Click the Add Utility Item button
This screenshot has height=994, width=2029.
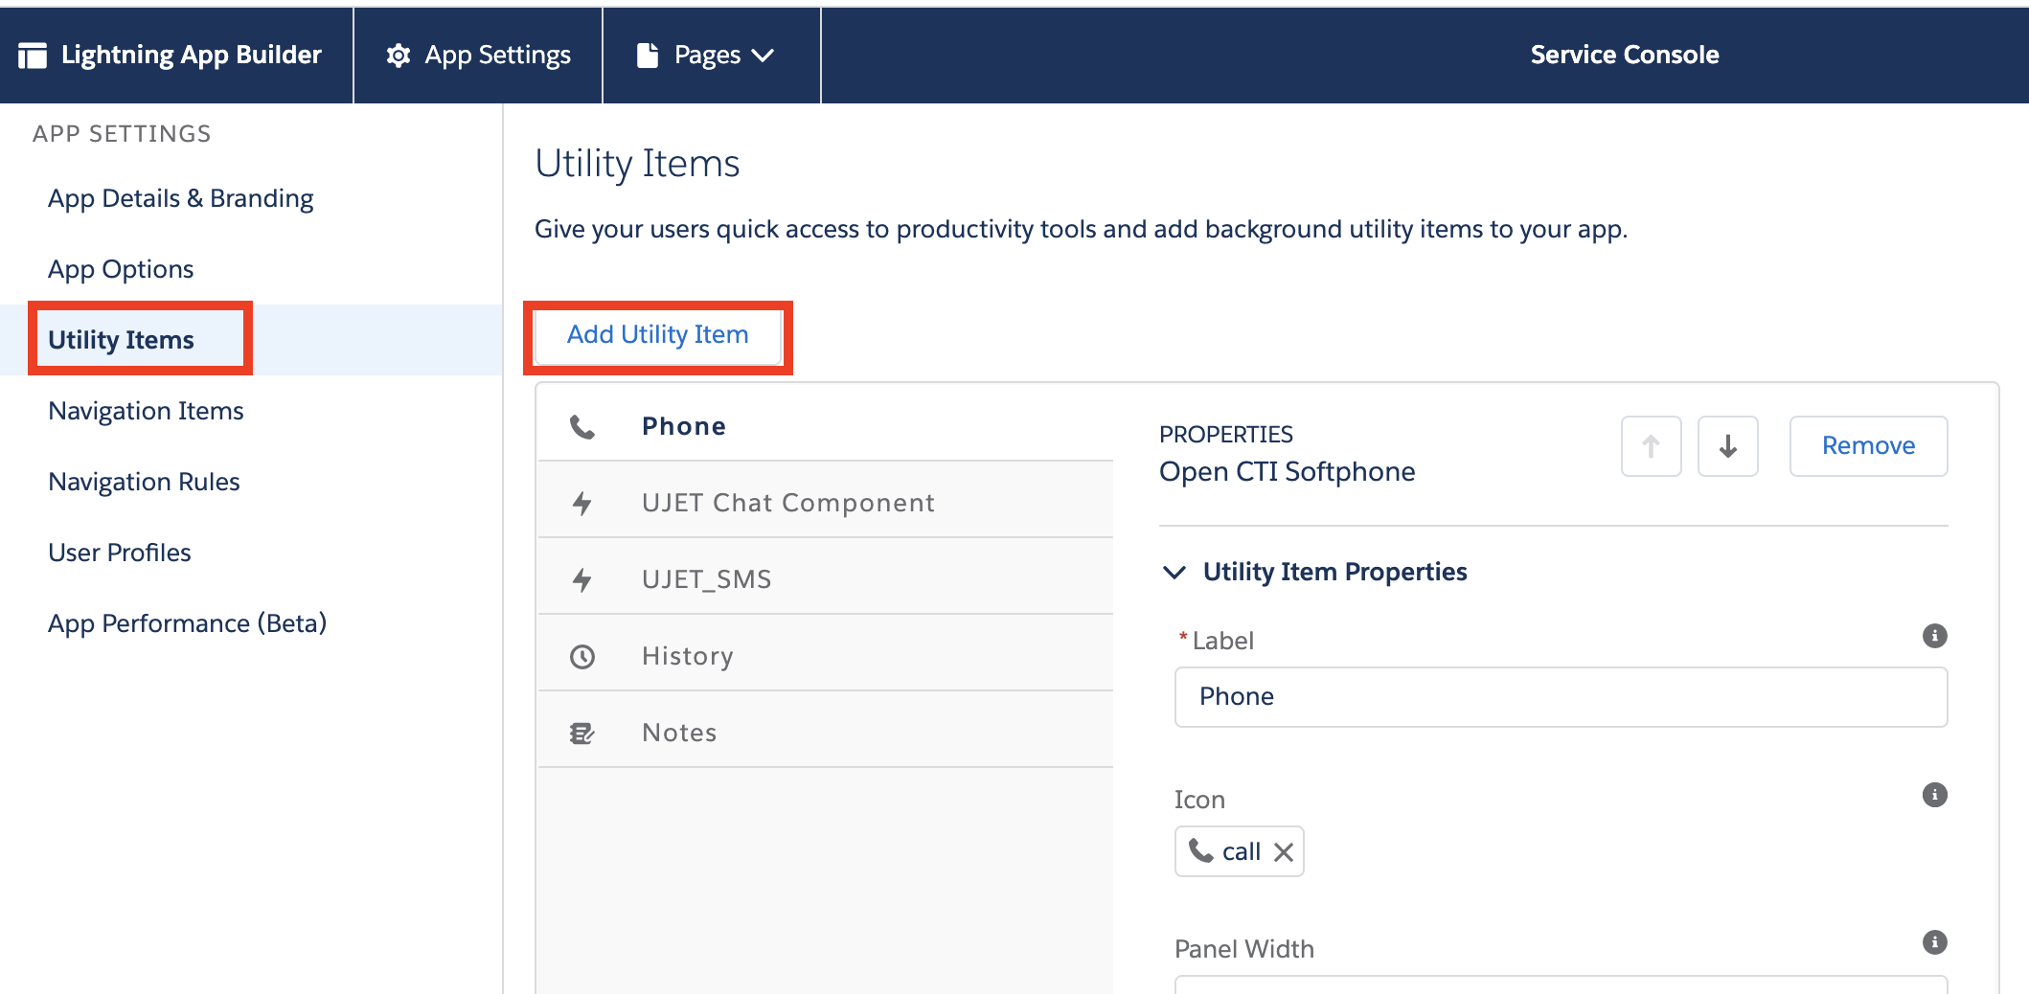click(x=657, y=335)
